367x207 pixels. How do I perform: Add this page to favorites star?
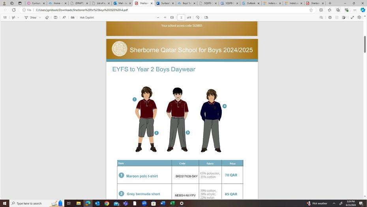pos(311,10)
